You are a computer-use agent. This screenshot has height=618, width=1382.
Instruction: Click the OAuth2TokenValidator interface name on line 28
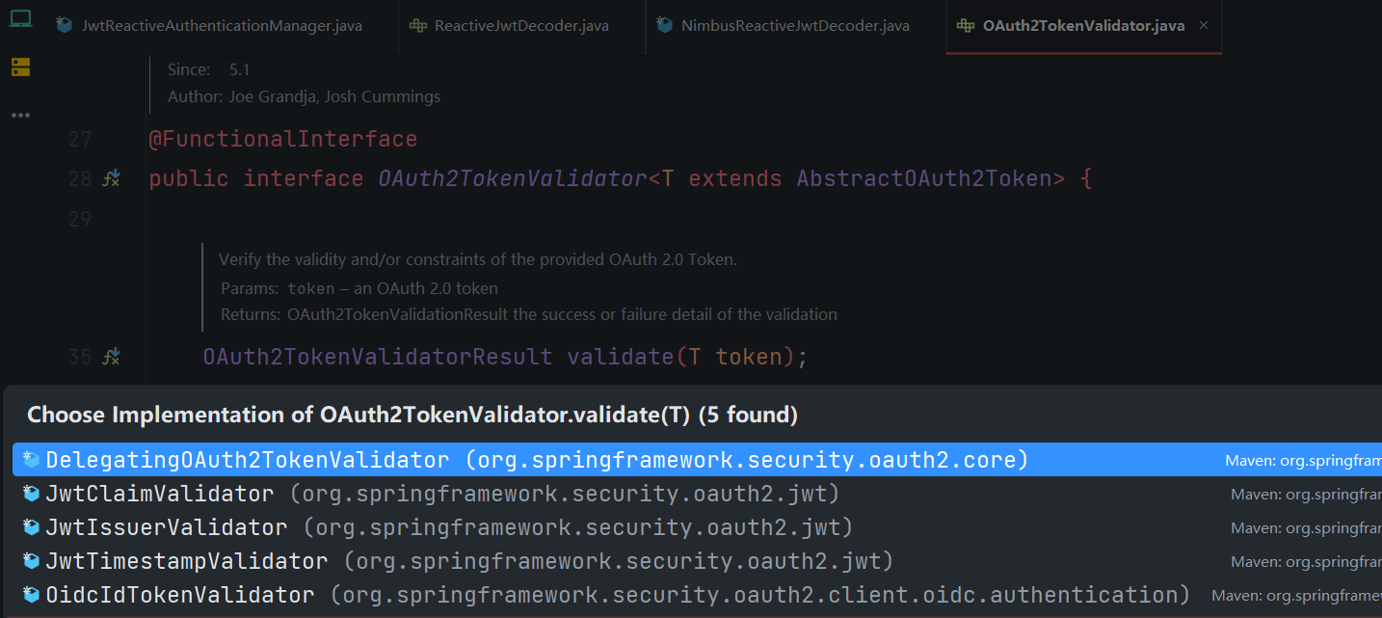[x=512, y=178]
